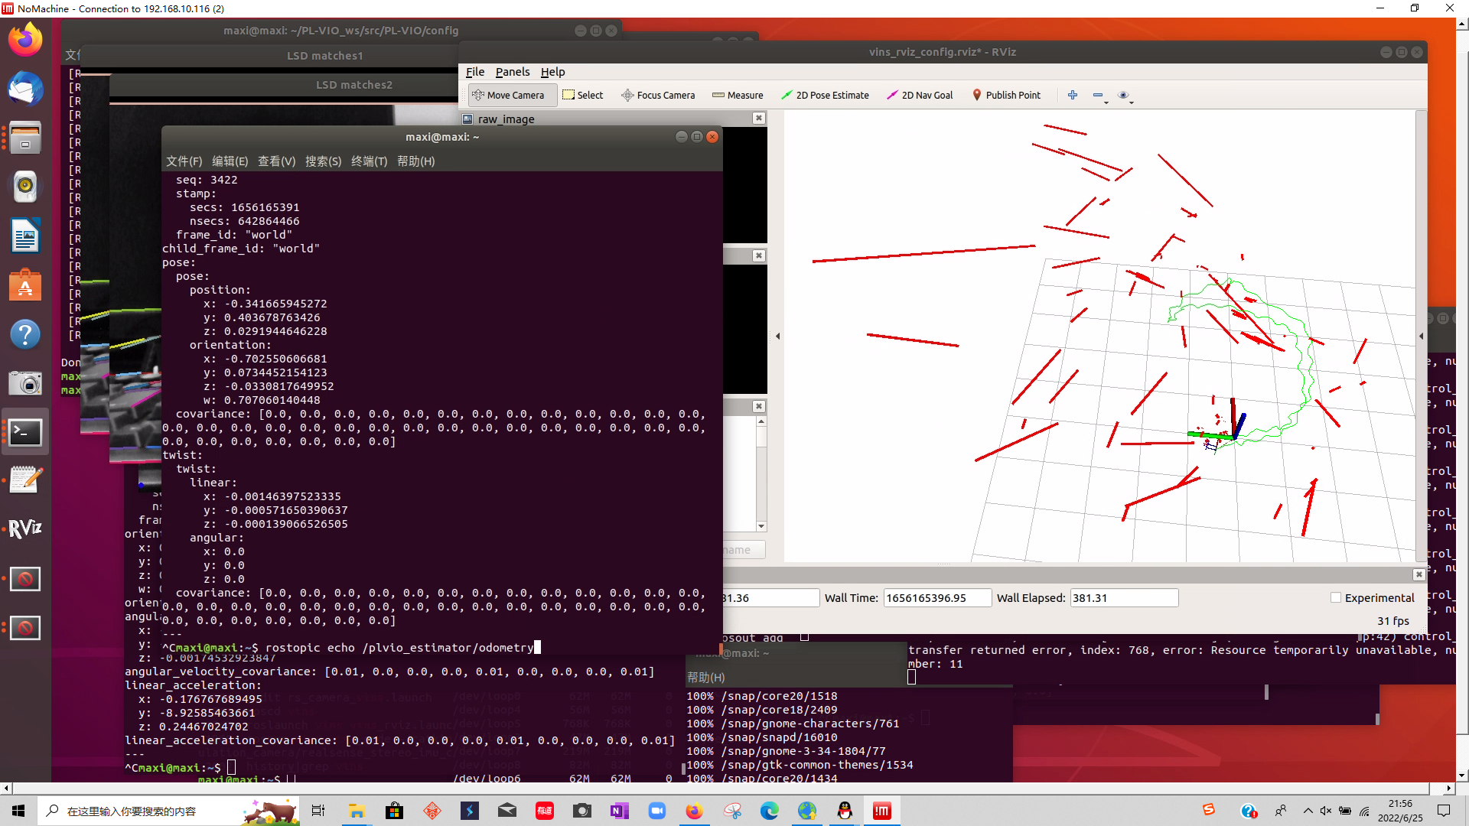
Task: Click the terminal dropdown in menu bar
Action: pos(367,161)
